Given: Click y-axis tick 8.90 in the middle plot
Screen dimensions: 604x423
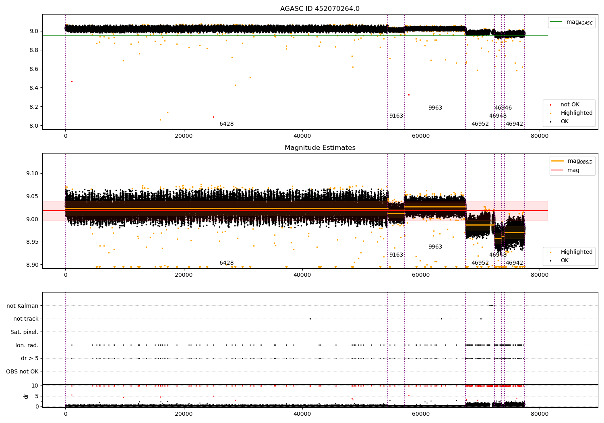Looking at the screenshot, I should [32, 265].
